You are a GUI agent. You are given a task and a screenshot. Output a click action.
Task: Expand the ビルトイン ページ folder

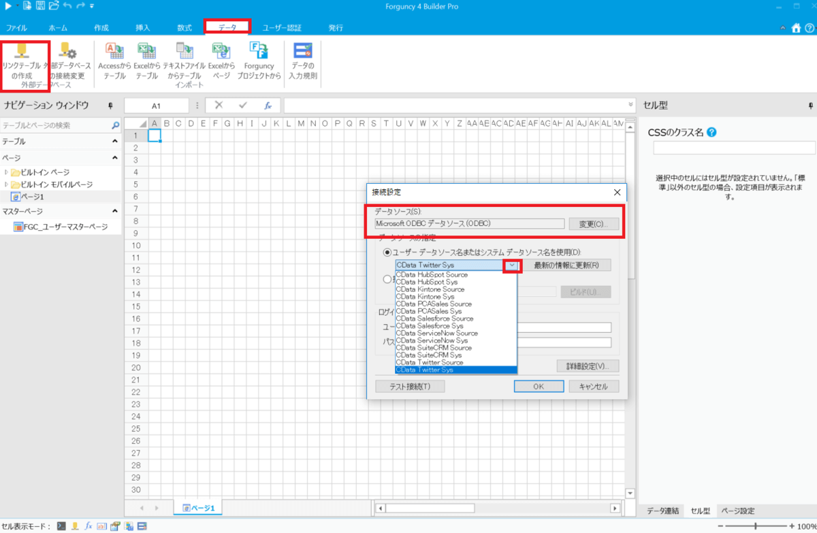[6, 172]
